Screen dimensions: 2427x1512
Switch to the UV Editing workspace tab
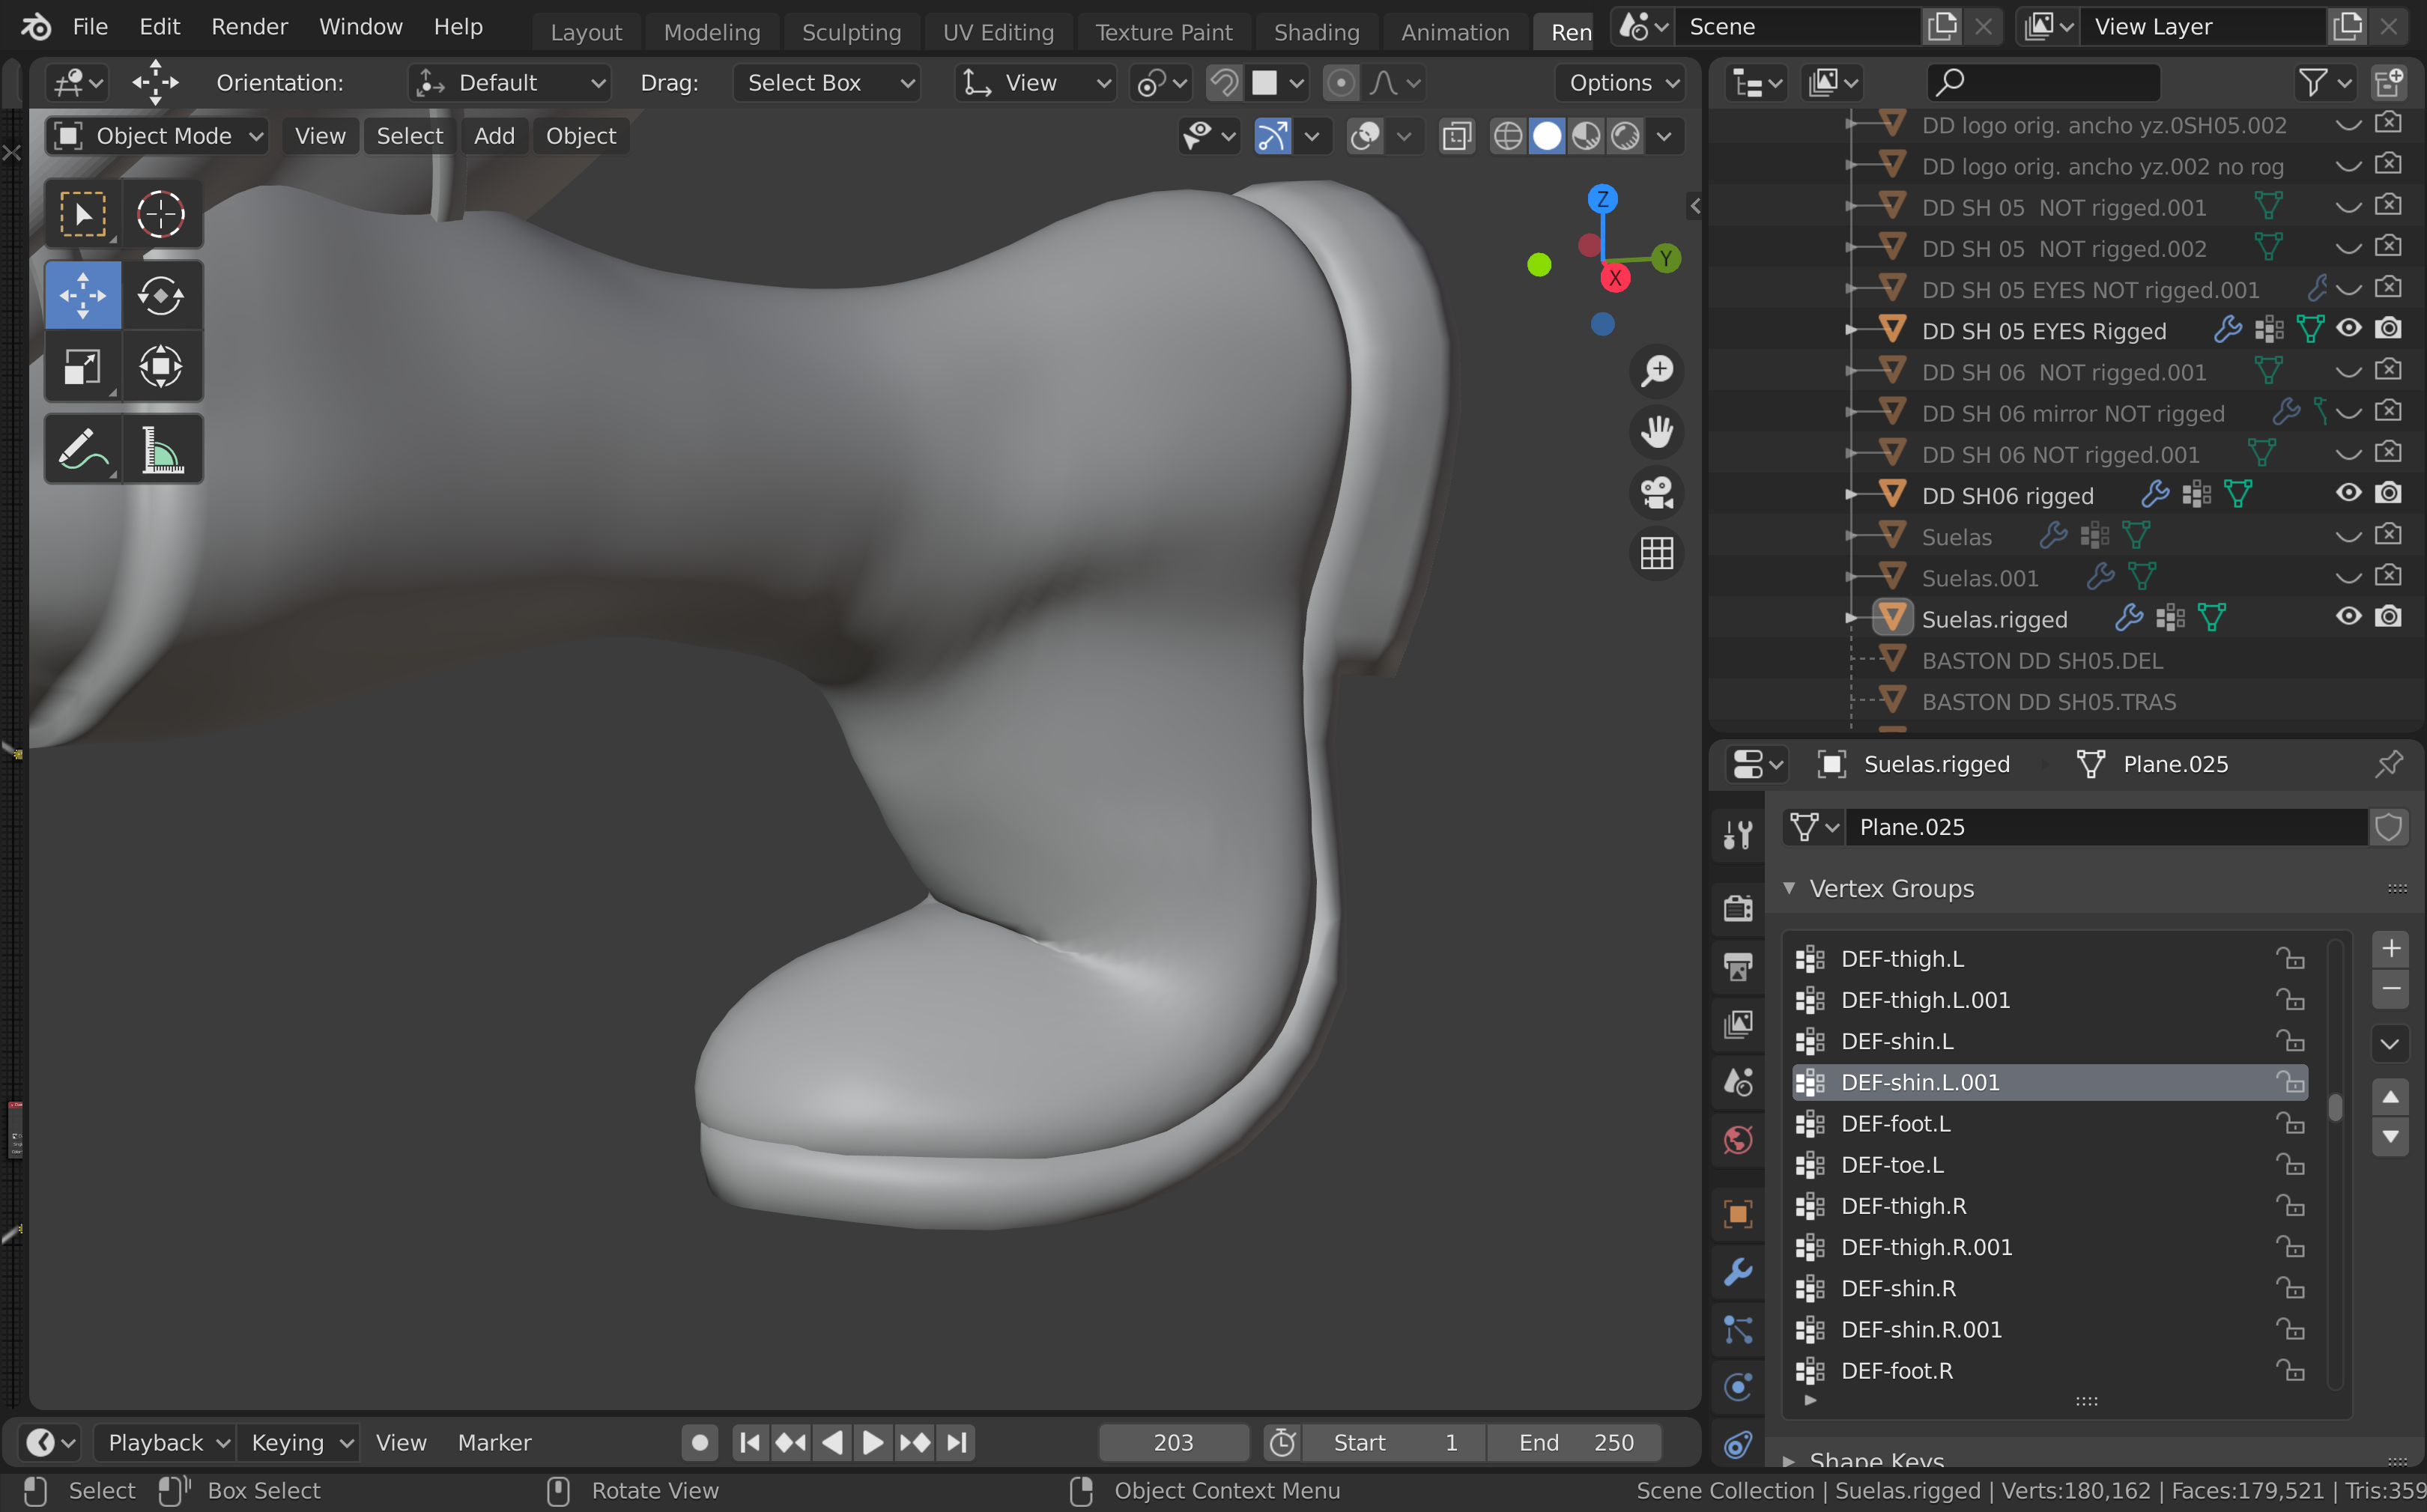click(998, 32)
